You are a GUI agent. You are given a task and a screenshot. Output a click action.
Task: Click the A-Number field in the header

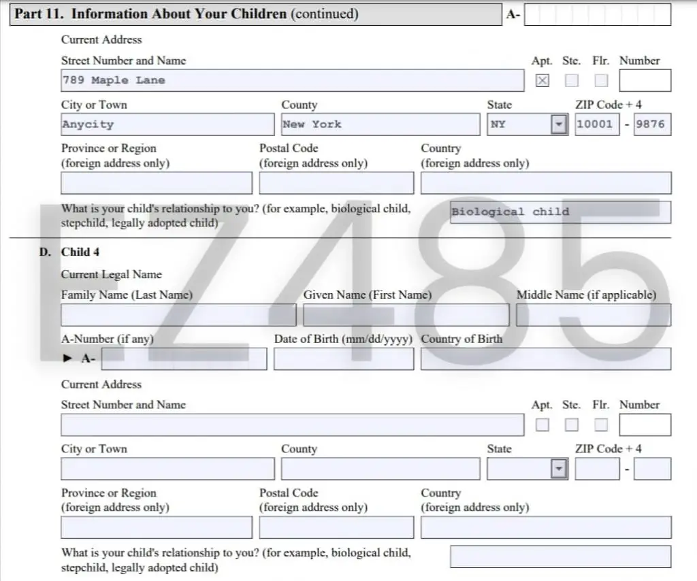598,14
